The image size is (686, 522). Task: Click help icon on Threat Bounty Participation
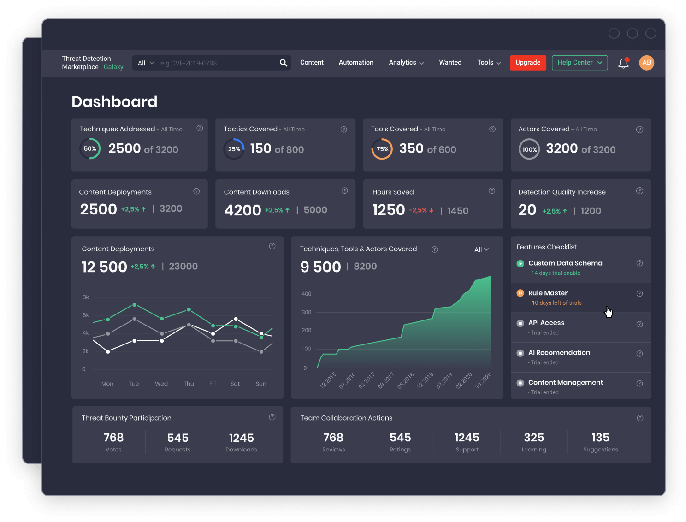pos(272,417)
